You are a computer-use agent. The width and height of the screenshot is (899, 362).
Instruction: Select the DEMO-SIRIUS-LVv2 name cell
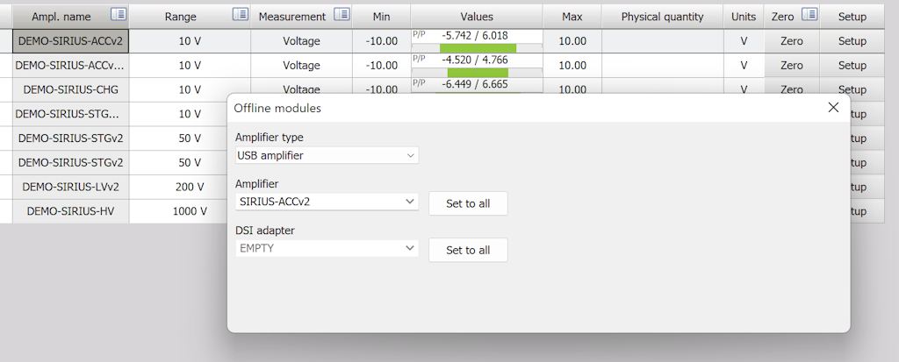tap(70, 187)
